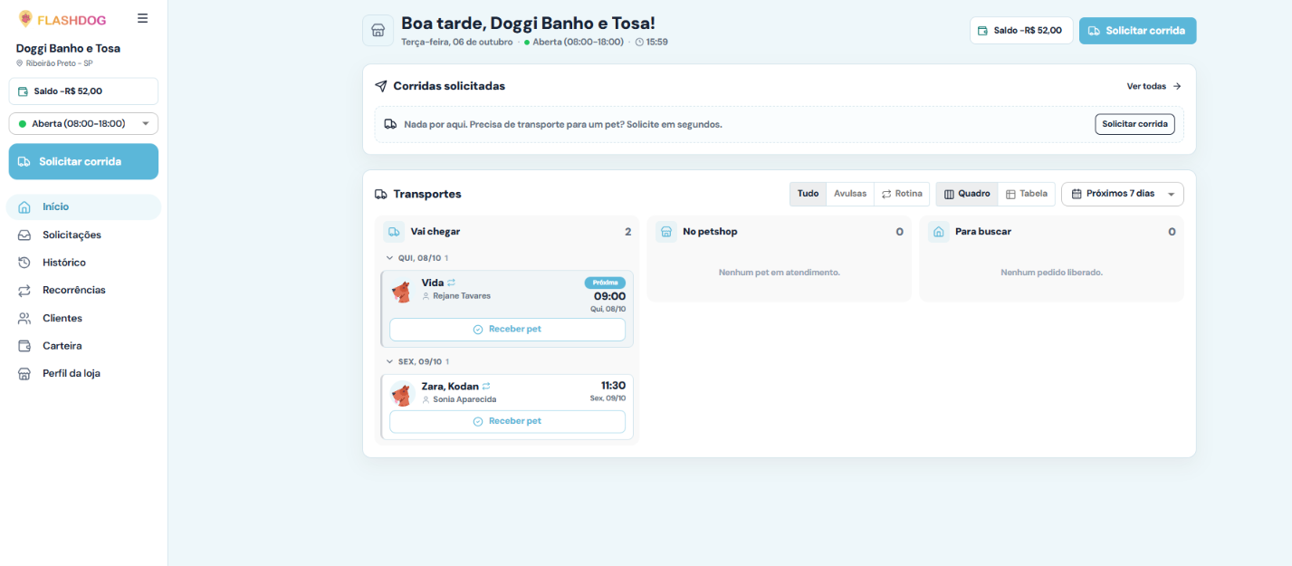Click the Vai chegar column truck icon
The image size is (1292, 566).
(394, 232)
